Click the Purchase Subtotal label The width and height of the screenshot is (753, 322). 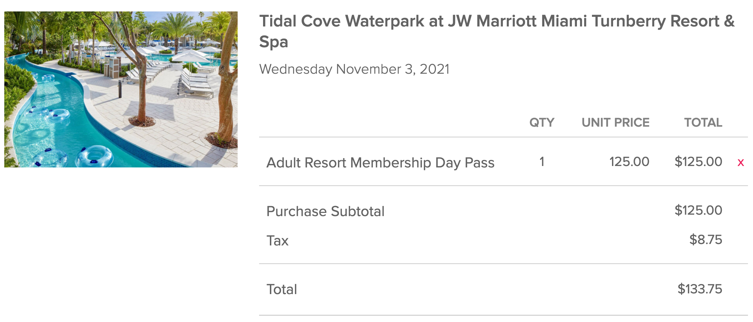click(x=325, y=211)
